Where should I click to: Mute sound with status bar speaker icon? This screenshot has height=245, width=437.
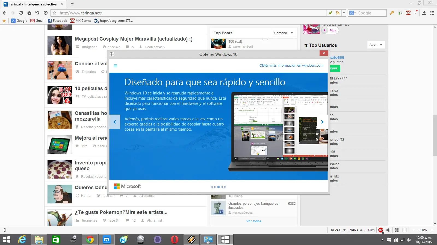pyautogui.click(x=388, y=230)
